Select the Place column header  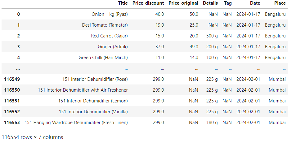tap(280, 3)
